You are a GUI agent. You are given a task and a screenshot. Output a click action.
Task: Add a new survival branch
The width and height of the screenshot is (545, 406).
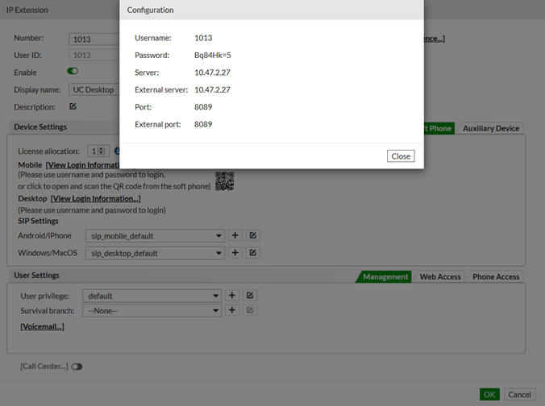(232, 310)
